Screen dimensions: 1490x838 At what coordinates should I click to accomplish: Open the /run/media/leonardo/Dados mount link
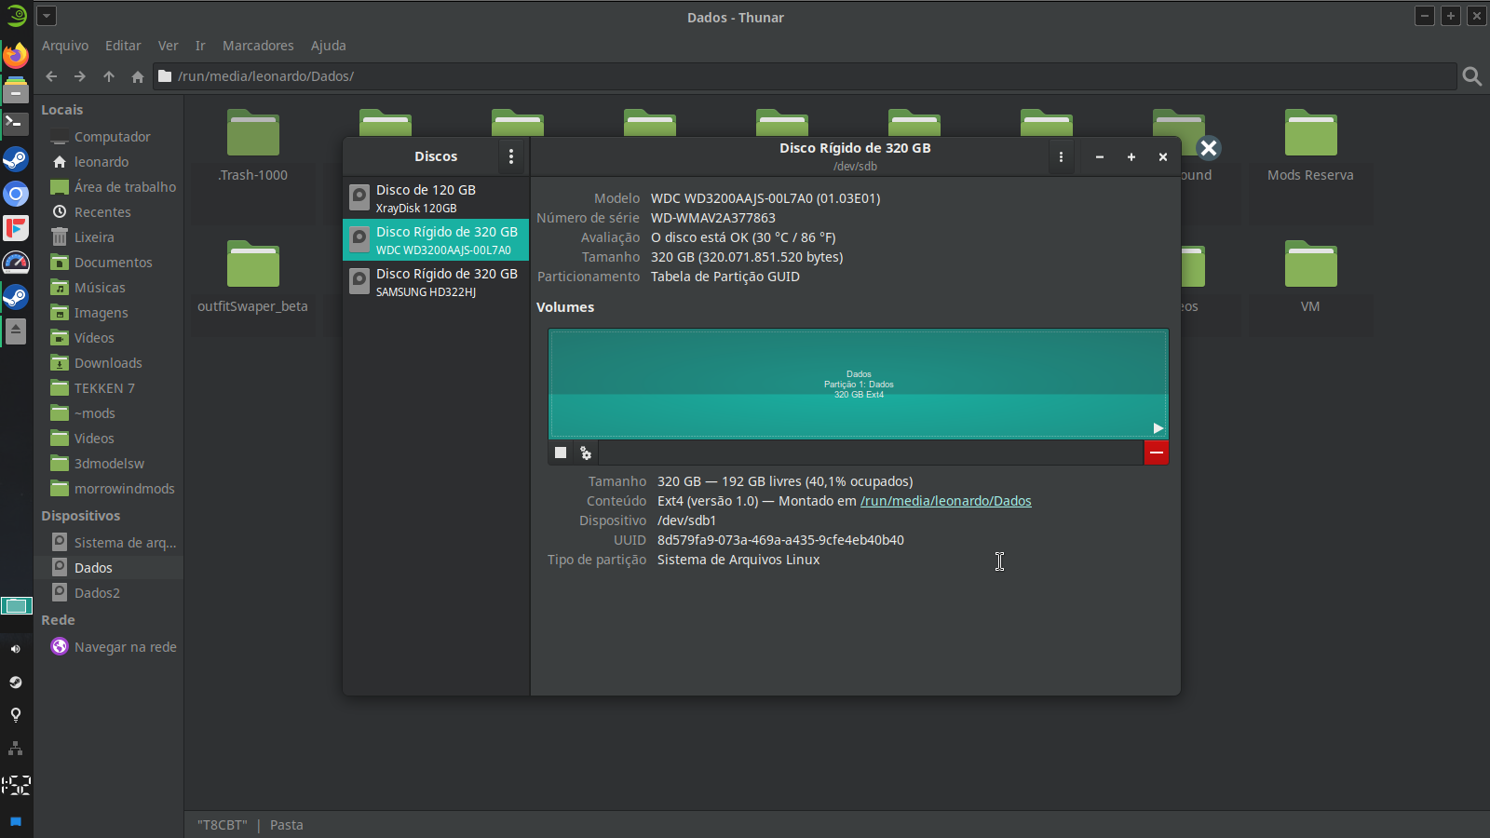(x=945, y=501)
